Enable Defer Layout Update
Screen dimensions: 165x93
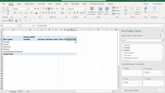123,90
